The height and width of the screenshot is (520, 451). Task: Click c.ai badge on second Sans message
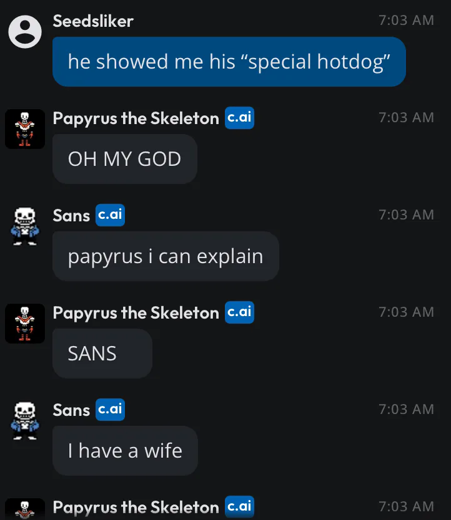pos(110,410)
